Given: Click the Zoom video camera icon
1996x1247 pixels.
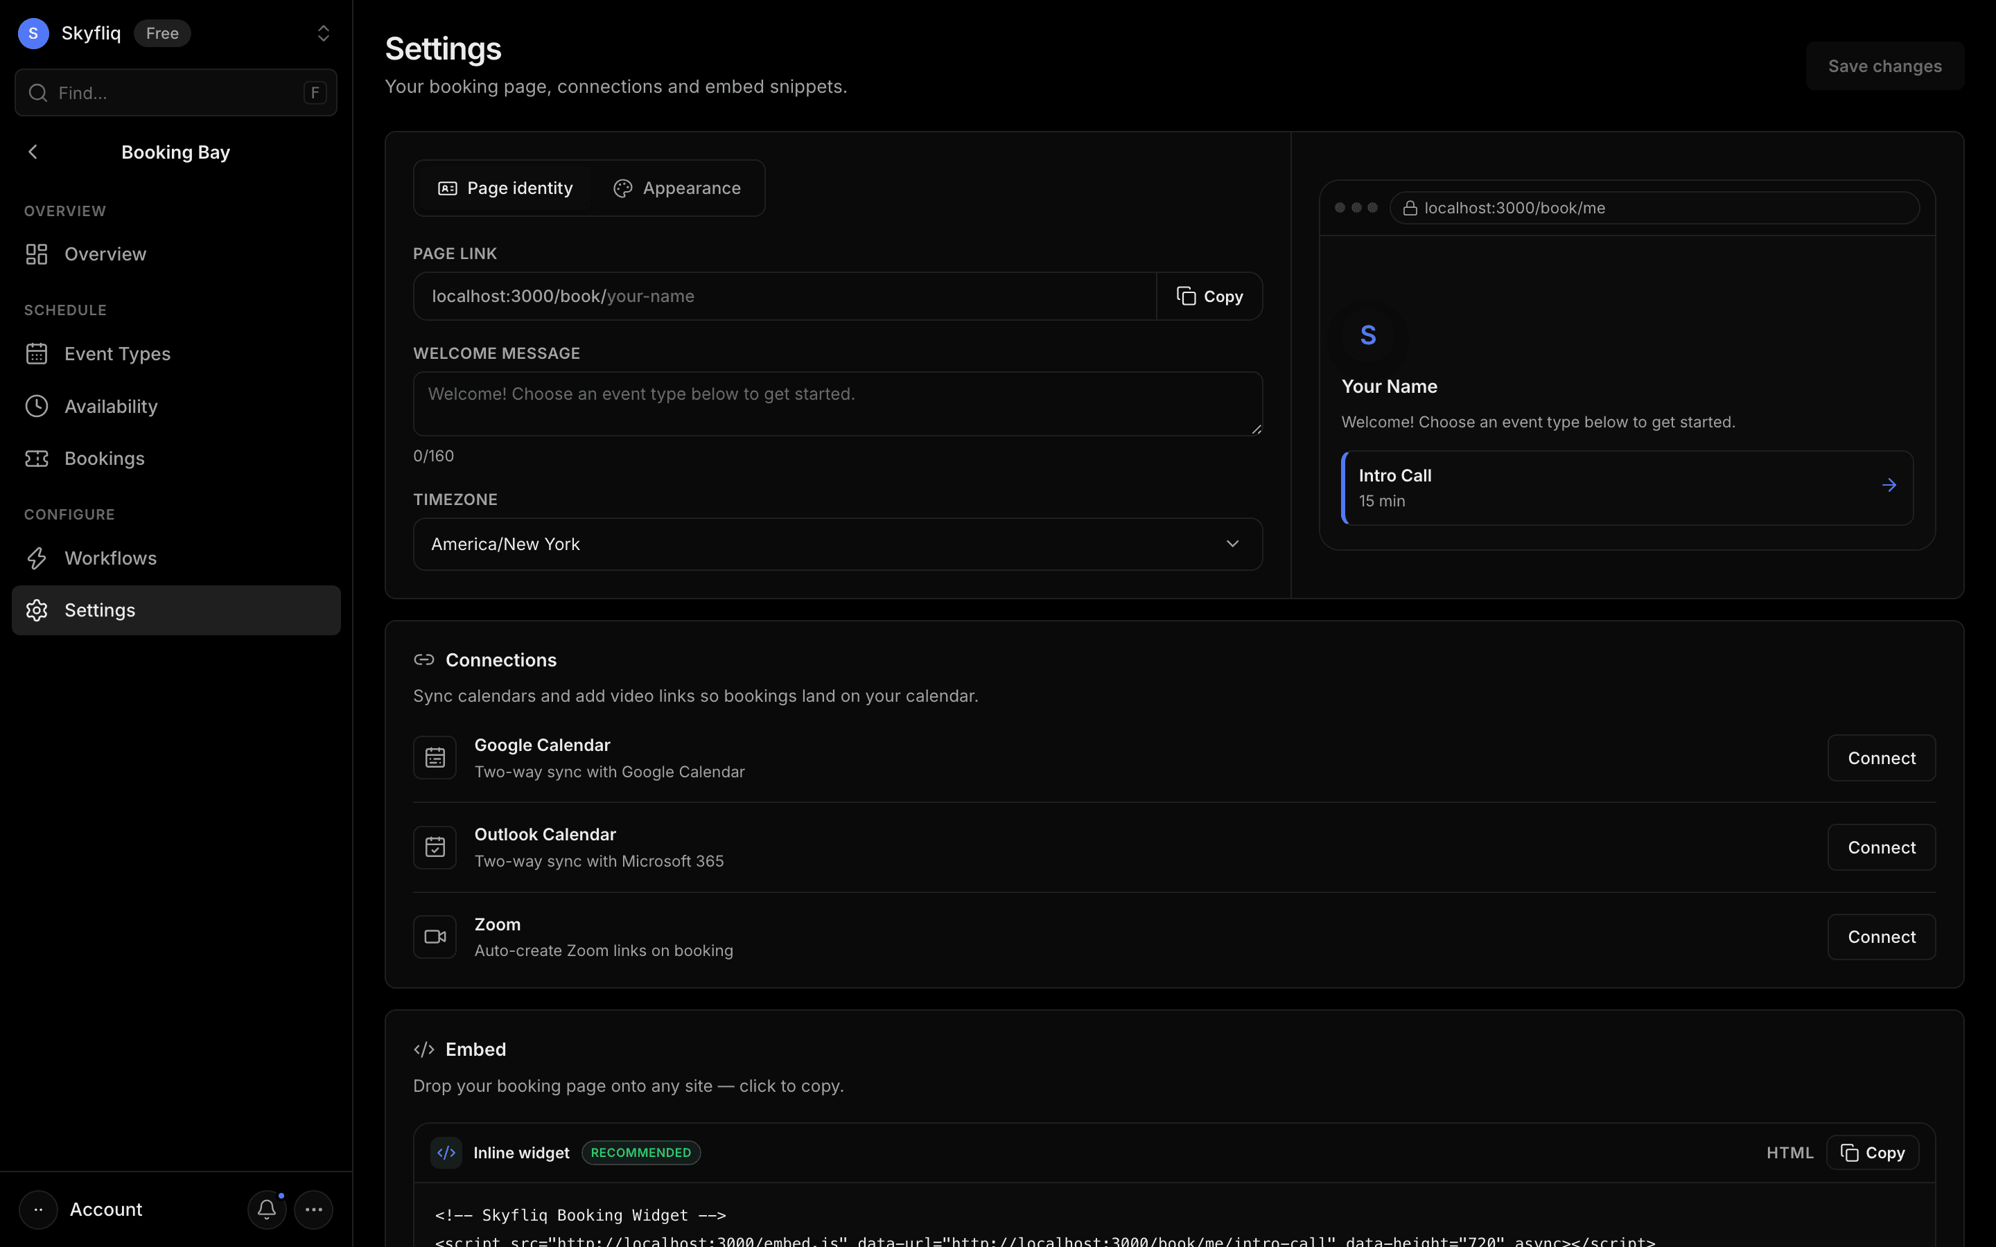Looking at the screenshot, I should pyautogui.click(x=435, y=937).
